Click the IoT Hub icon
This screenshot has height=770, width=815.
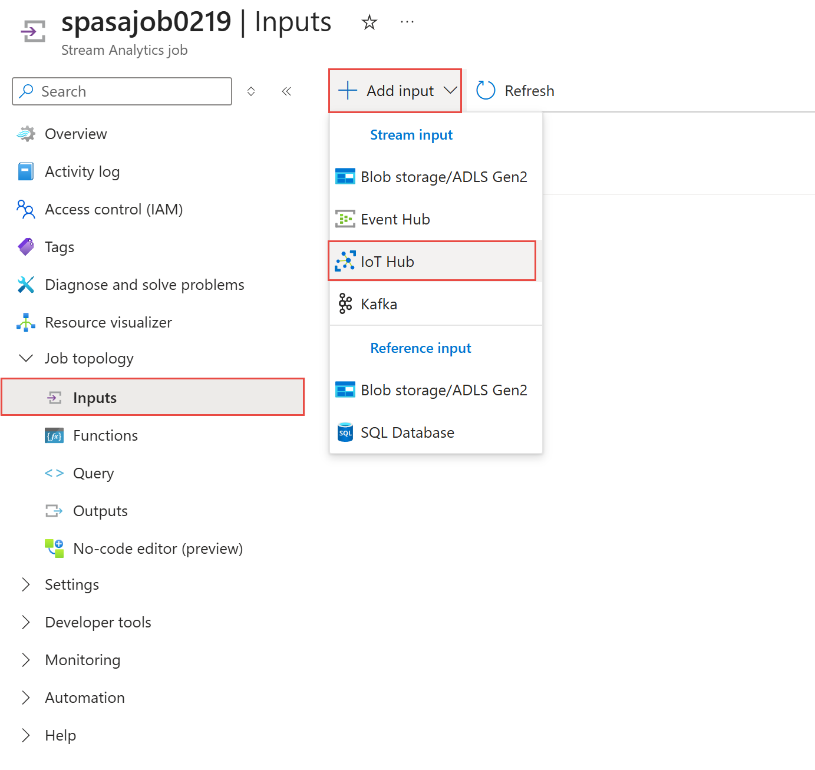(345, 261)
